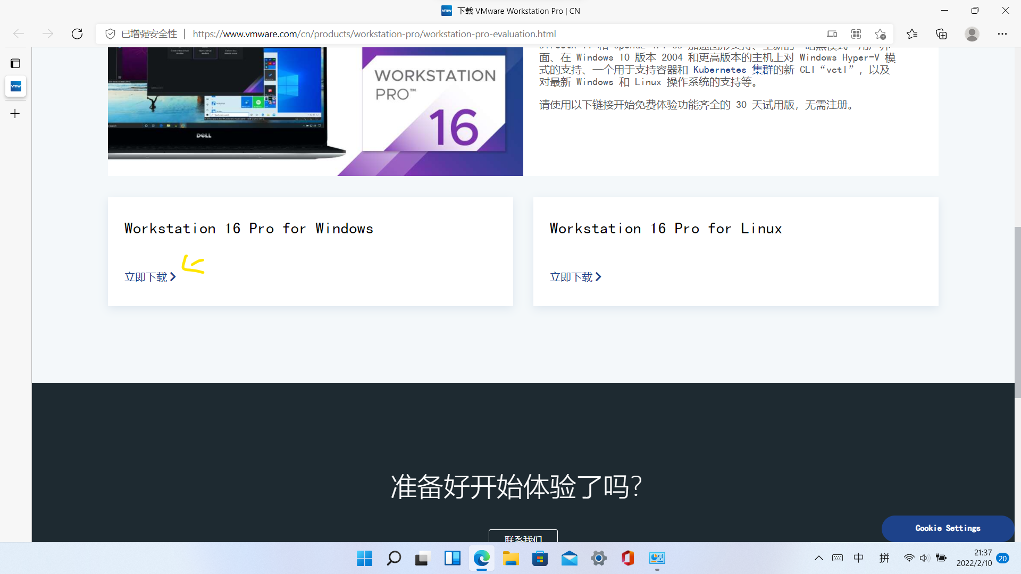Viewport: 1021px width, 574px height.
Task: Click the page vertical scrollbar thumb
Action: pos(1017,312)
